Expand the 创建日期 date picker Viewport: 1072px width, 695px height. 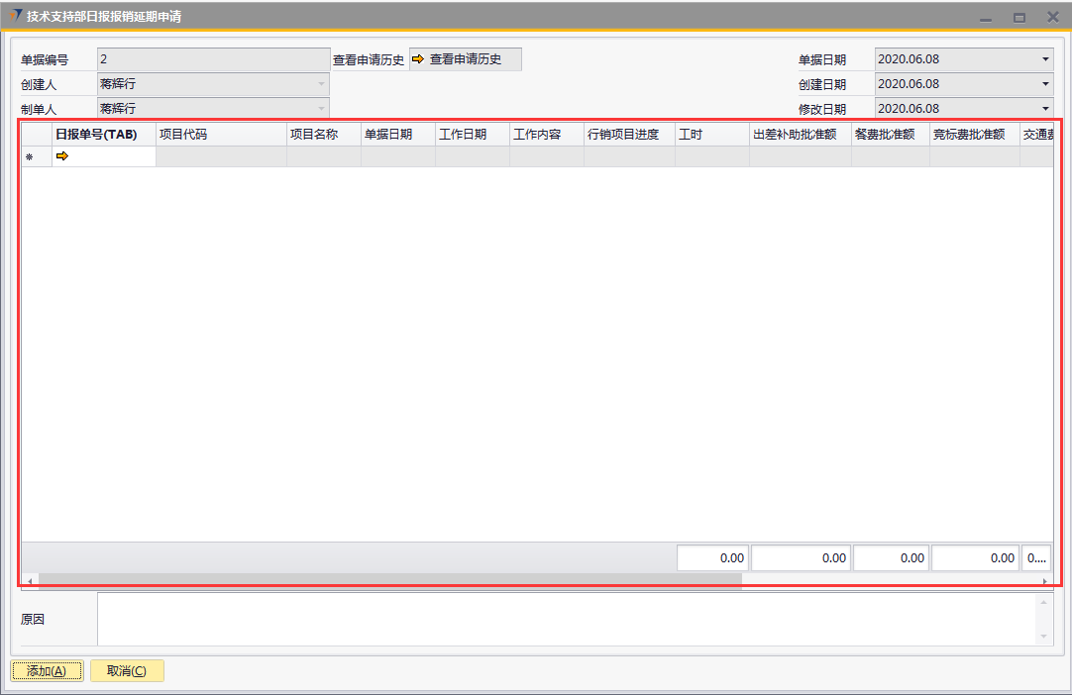(x=1045, y=84)
